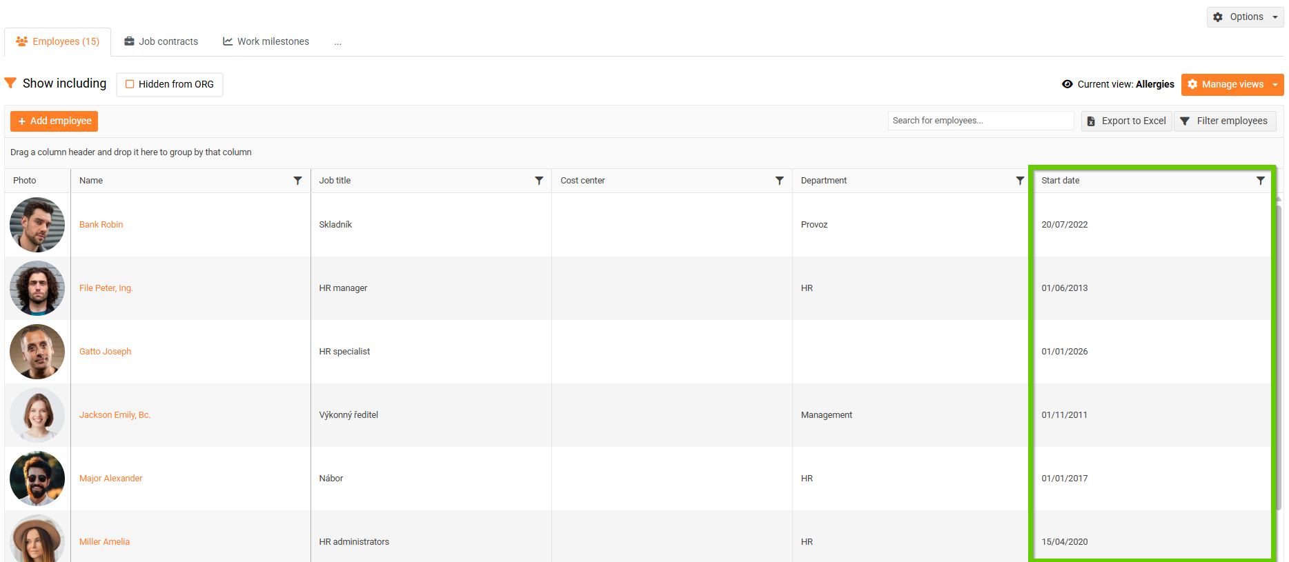Screen dimensions: 1289x562
Task: Tick the Hidden from ORG checkbox
Action: (130, 84)
